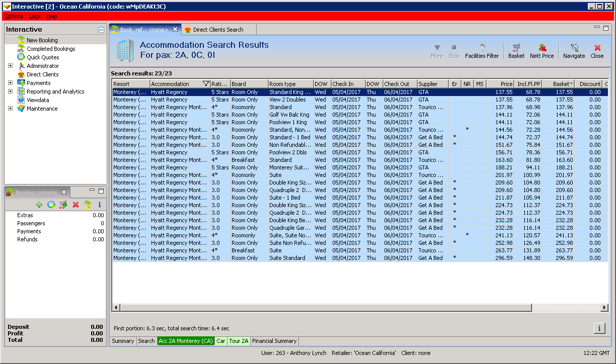This screenshot has width=616, height=364.
Task: Click the Stop toolbar button
Action: click(x=454, y=51)
